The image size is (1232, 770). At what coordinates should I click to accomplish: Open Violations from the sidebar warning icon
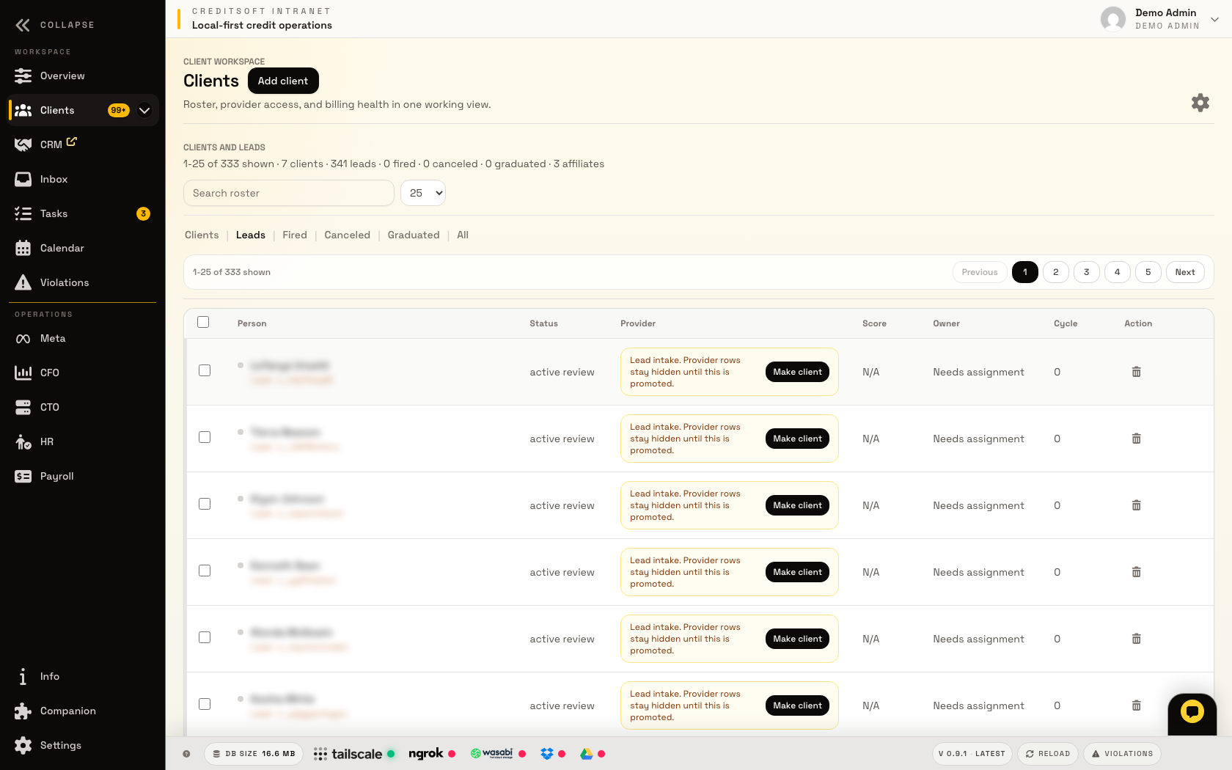tap(23, 282)
